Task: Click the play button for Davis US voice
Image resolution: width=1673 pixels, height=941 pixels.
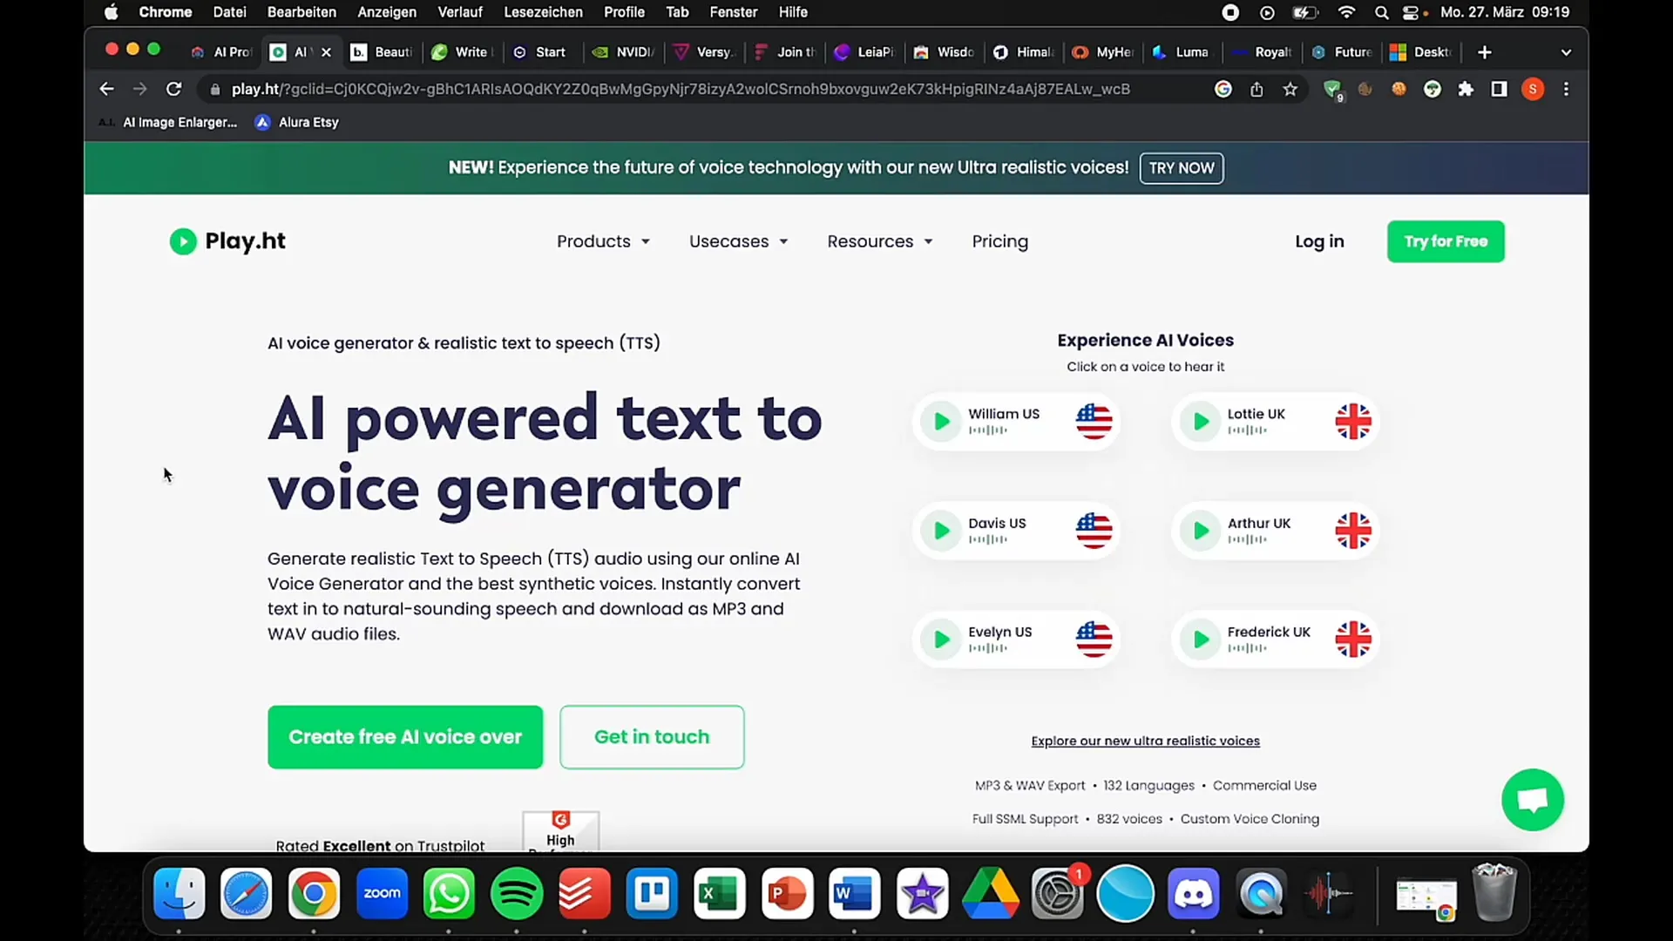Action: [x=940, y=530]
